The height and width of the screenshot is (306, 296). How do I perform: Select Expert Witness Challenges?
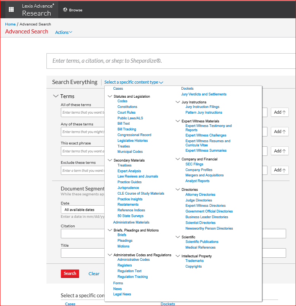[206, 135]
